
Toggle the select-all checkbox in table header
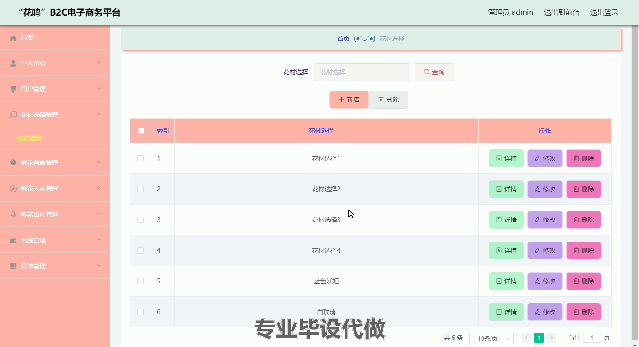[x=141, y=131]
